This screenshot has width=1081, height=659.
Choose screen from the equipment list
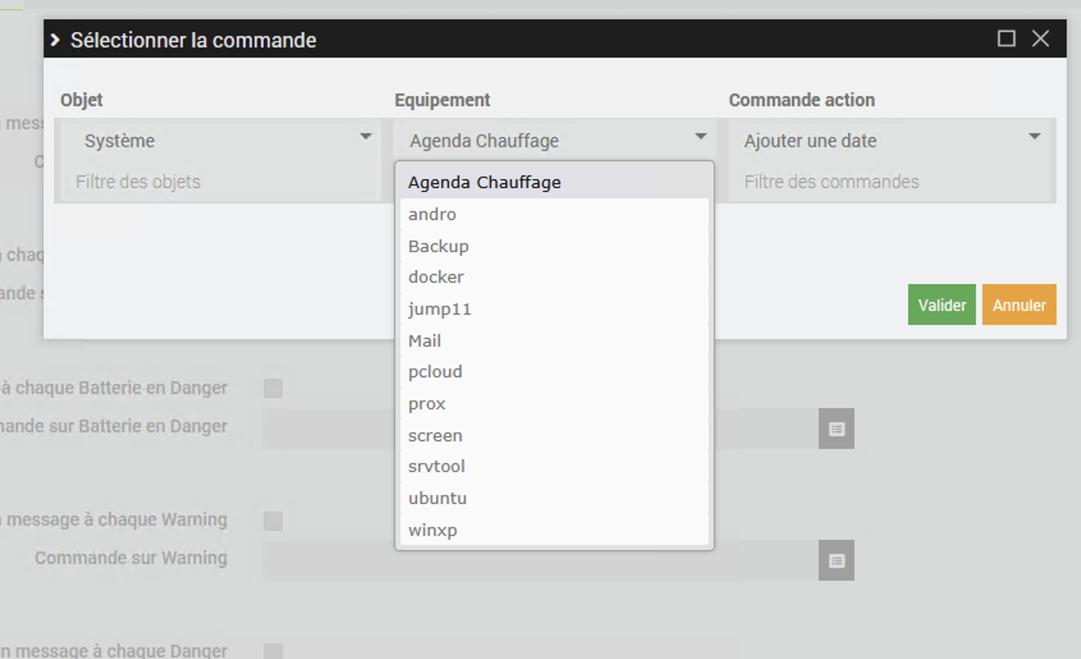pyautogui.click(x=554, y=435)
